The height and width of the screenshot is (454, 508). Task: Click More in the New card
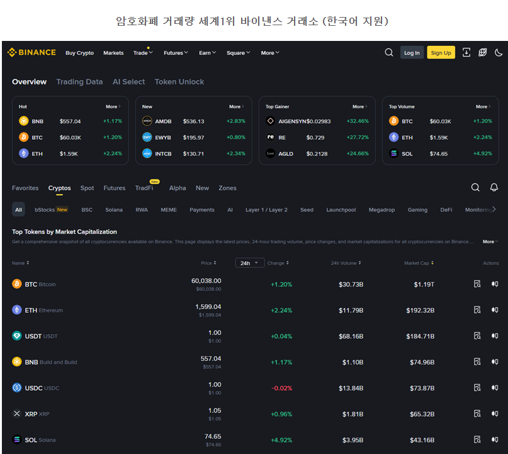(x=236, y=106)
